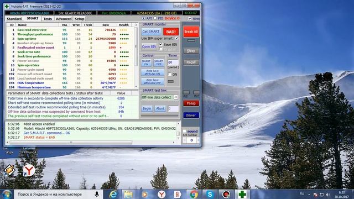The image size is (354, 199).
Task: Toggle Use IBM super smart checkbox
Action: click(x=177, y=38)
